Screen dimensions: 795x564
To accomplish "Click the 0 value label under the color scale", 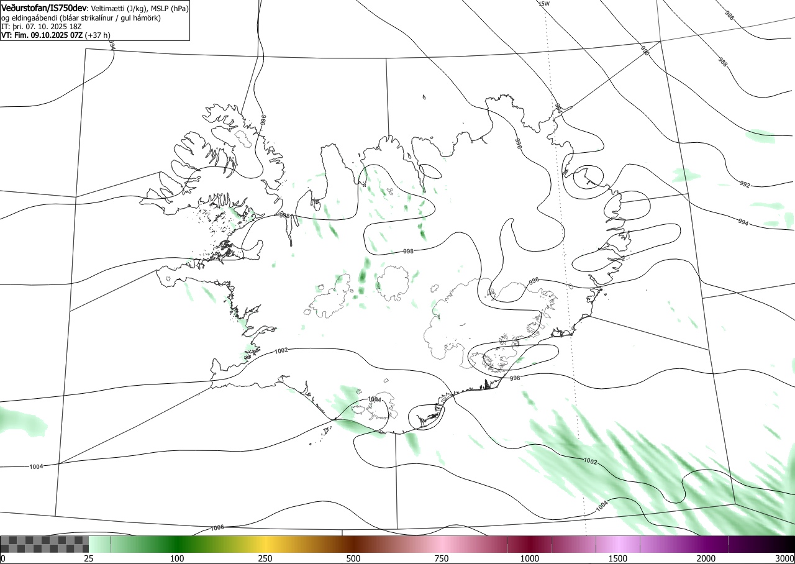I will 3,558.
